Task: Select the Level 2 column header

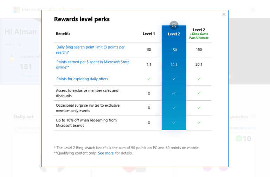Action: (x=174, y=34)
